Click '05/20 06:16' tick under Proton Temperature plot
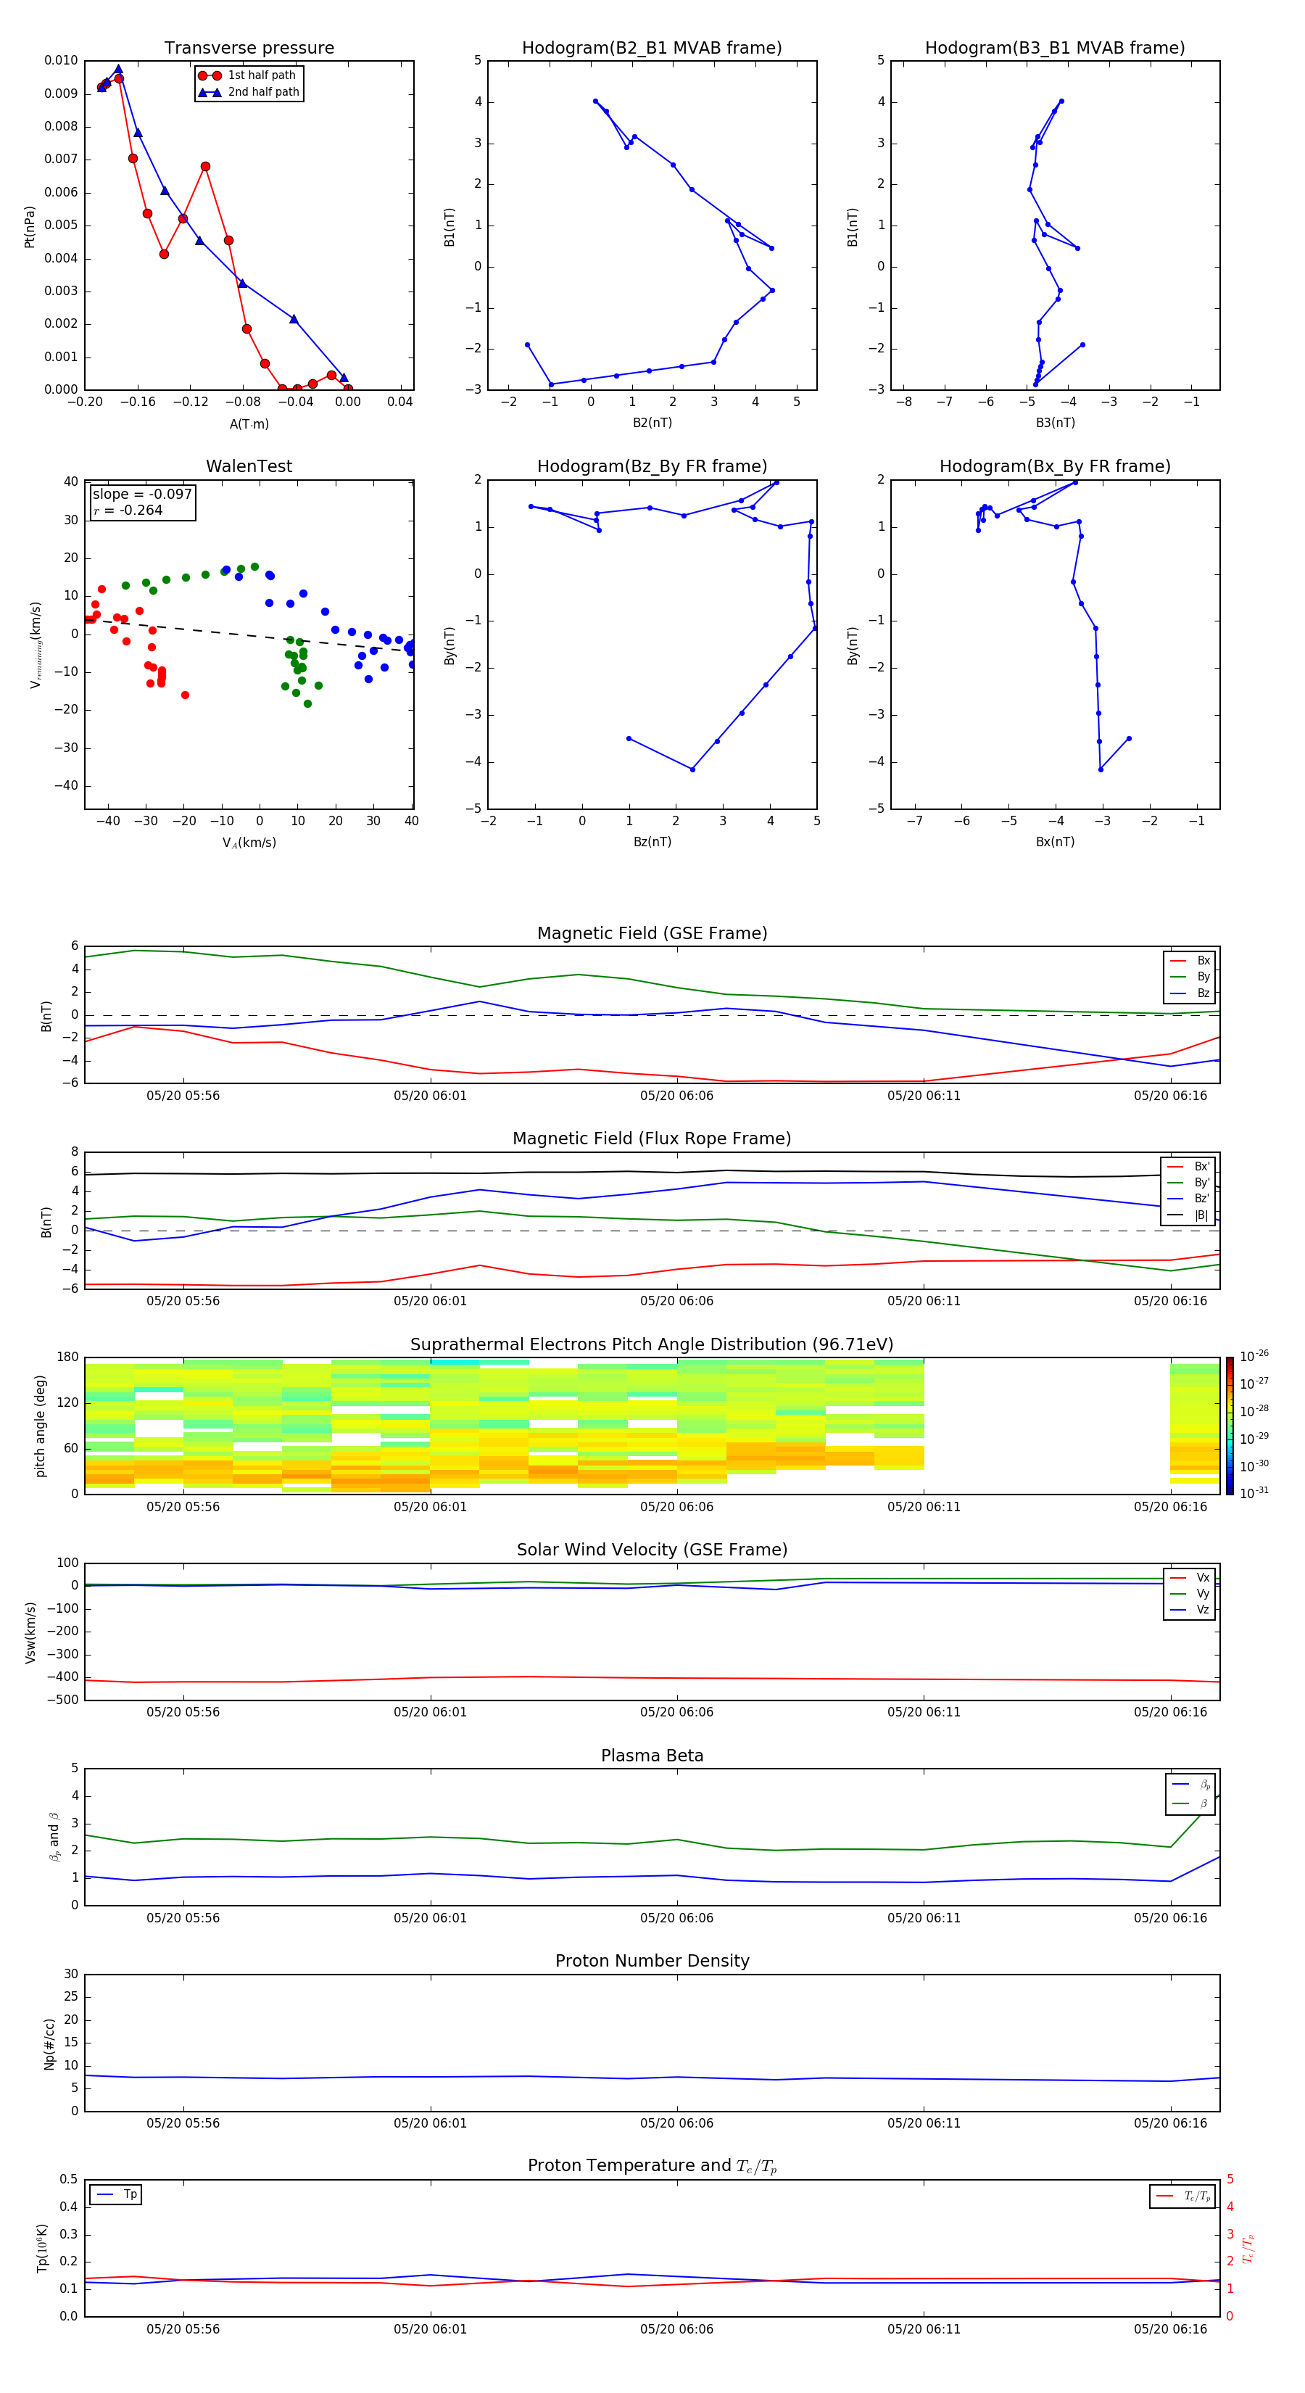Image resolution: width=1305 pixels, height=2393 pixels. click(1170, 2329)
